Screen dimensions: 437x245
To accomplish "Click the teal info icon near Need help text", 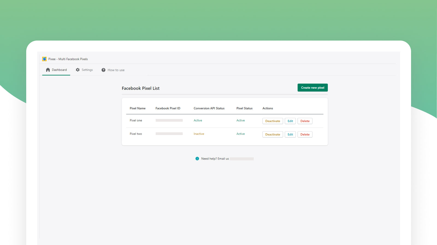I will coord(197,158).
